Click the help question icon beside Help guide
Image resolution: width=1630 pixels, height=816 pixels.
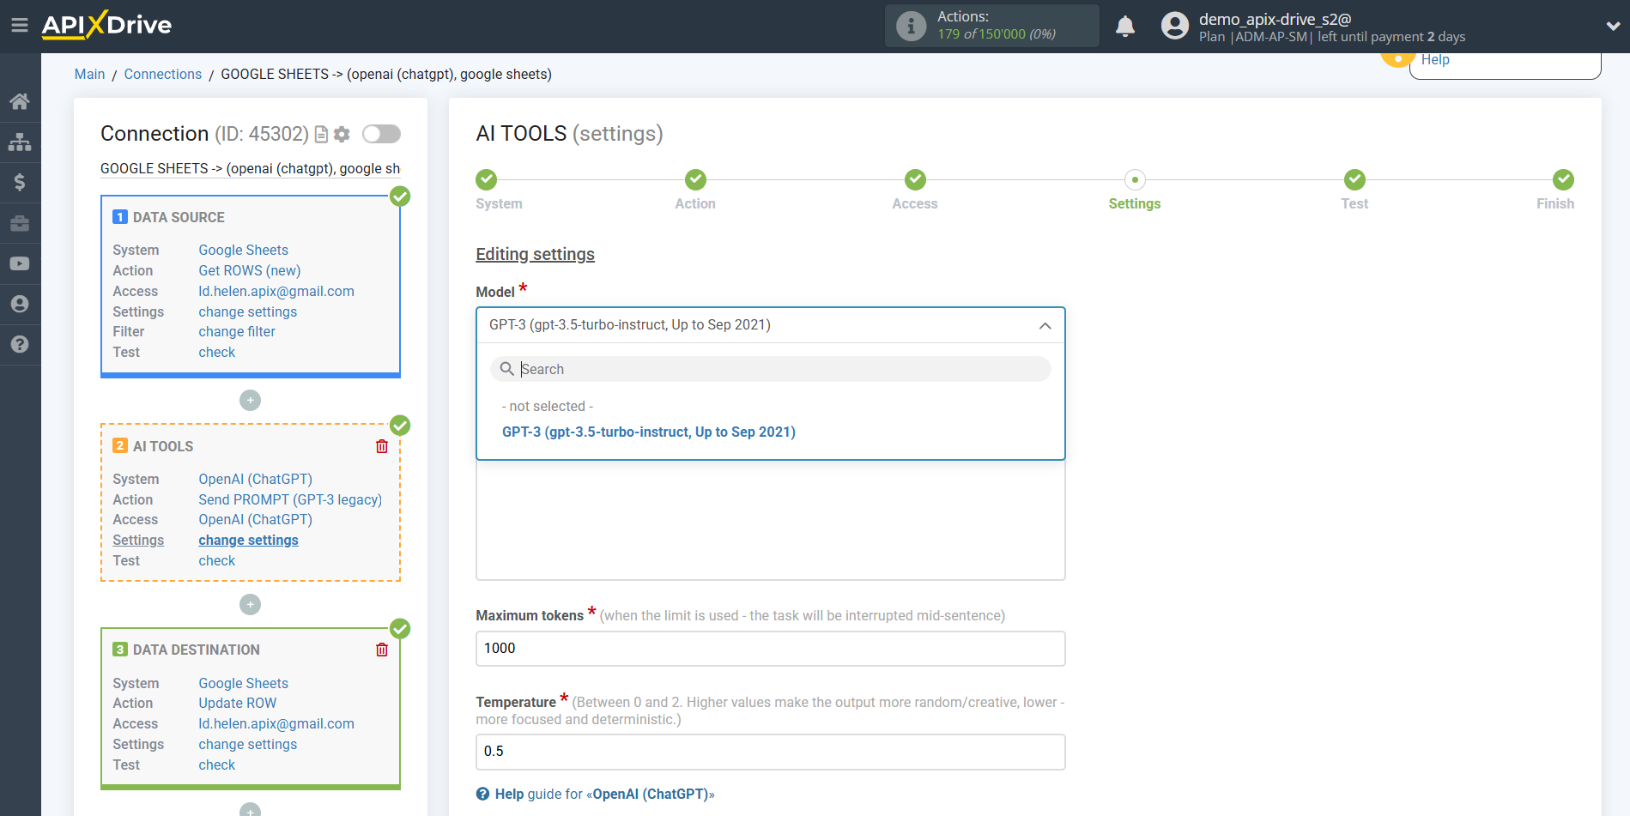tap(482, 794)
